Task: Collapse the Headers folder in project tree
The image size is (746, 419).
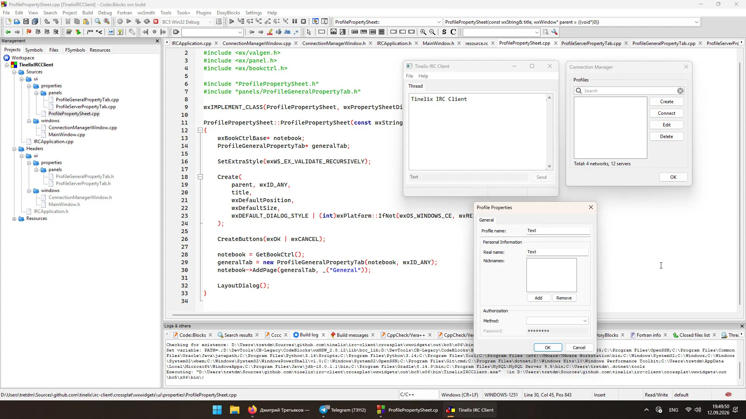Action: (x=14, y=149)
